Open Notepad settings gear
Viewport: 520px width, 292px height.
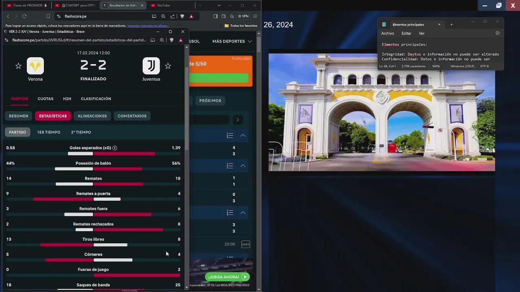pos(498,33)
